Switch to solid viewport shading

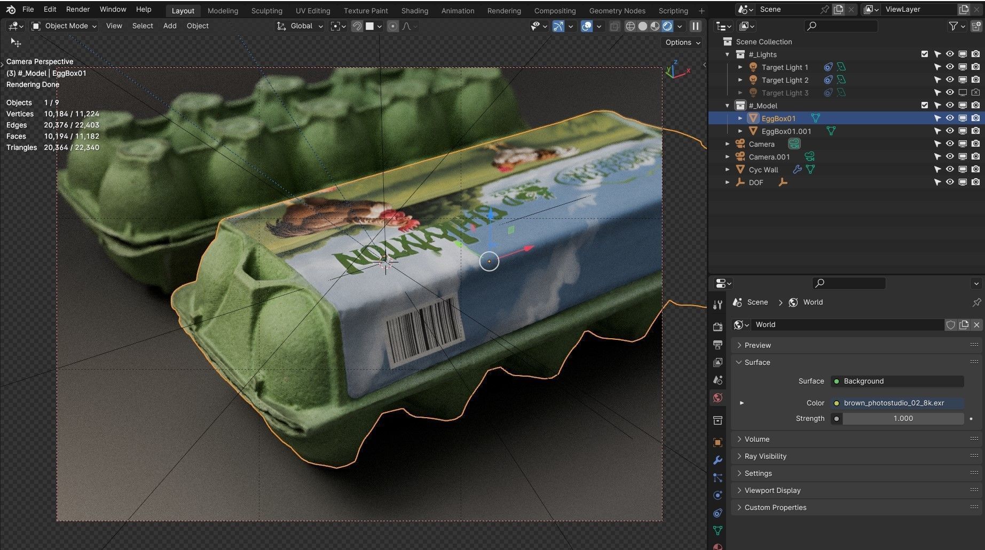pyautogui.click(x=643, y=26)
